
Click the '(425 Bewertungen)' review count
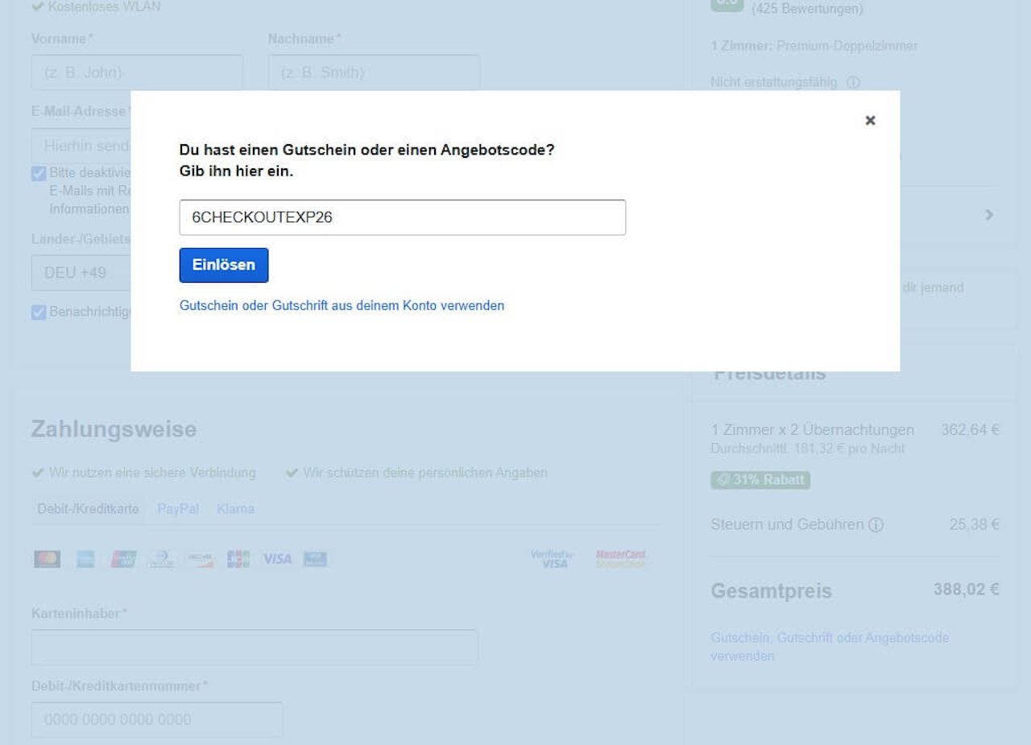(x=807, y=9)
